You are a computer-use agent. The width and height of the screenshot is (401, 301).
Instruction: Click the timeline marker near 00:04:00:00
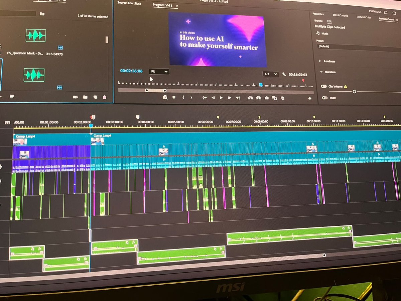pyautogui.click(x=137, y=117)
